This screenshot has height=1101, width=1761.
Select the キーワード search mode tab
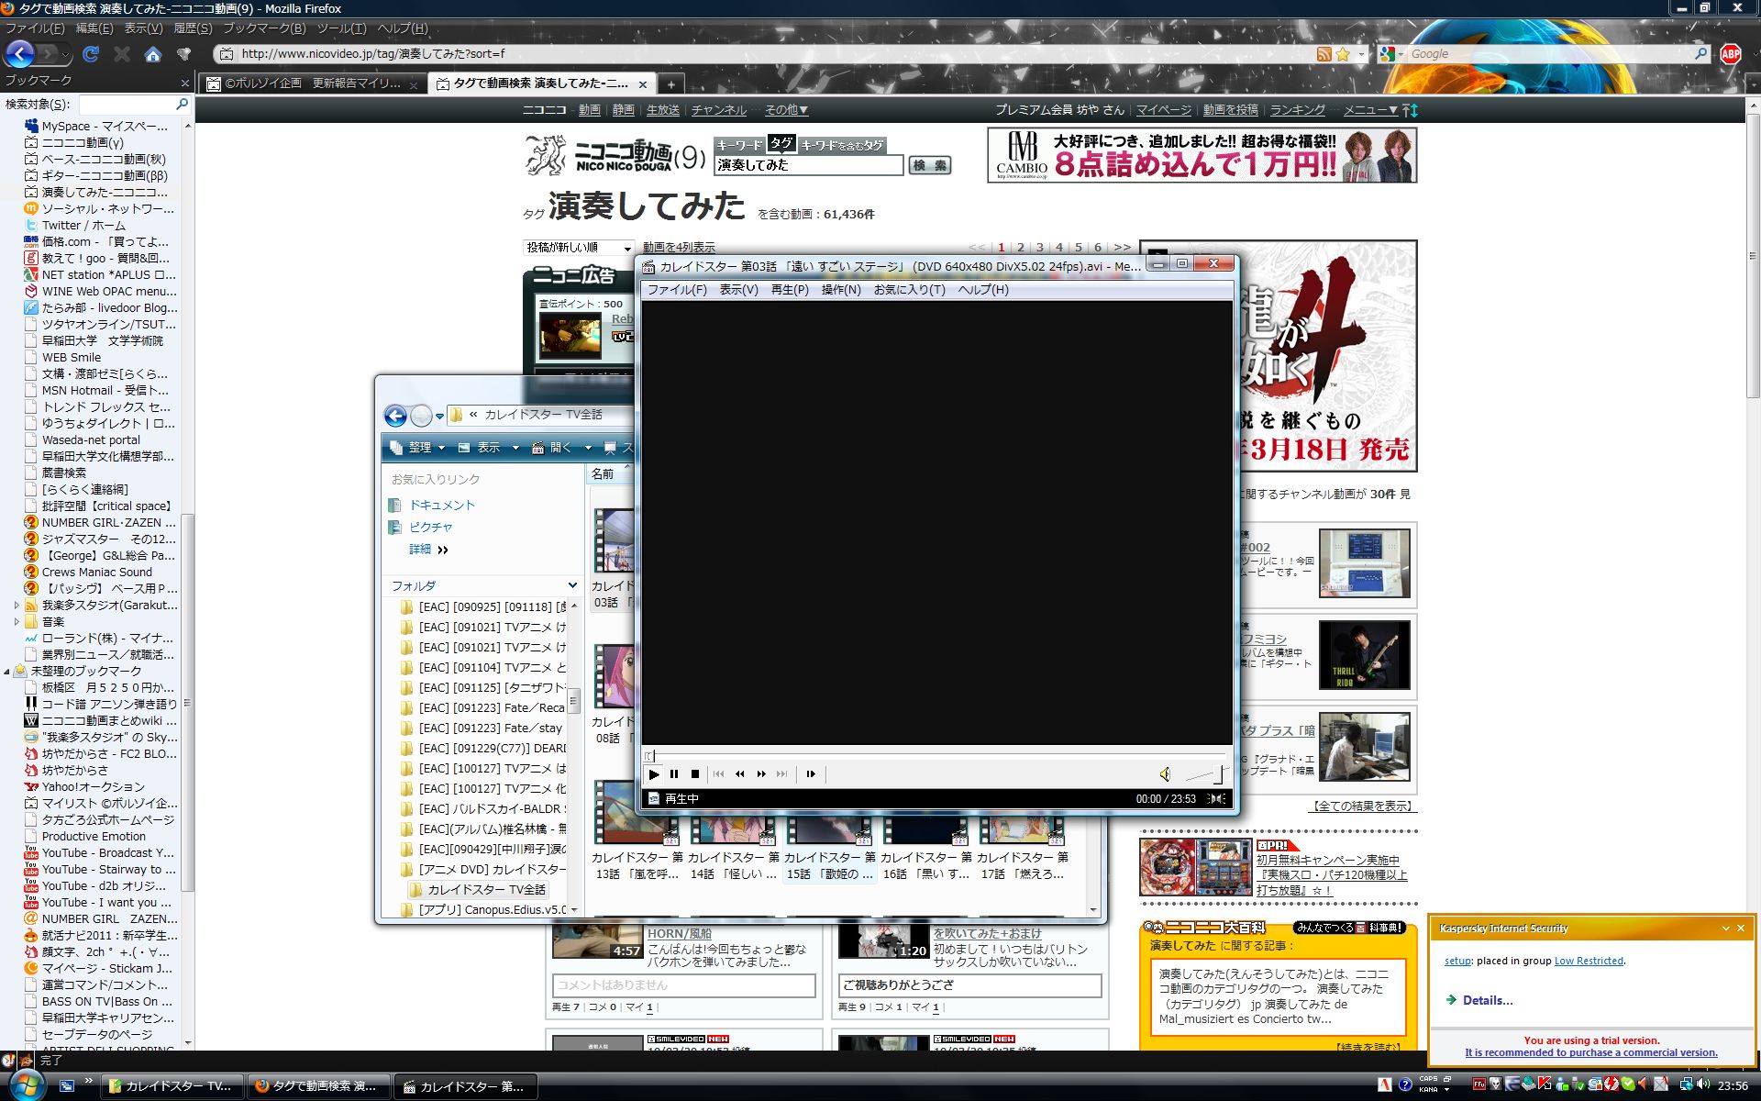tap(738, 145)
